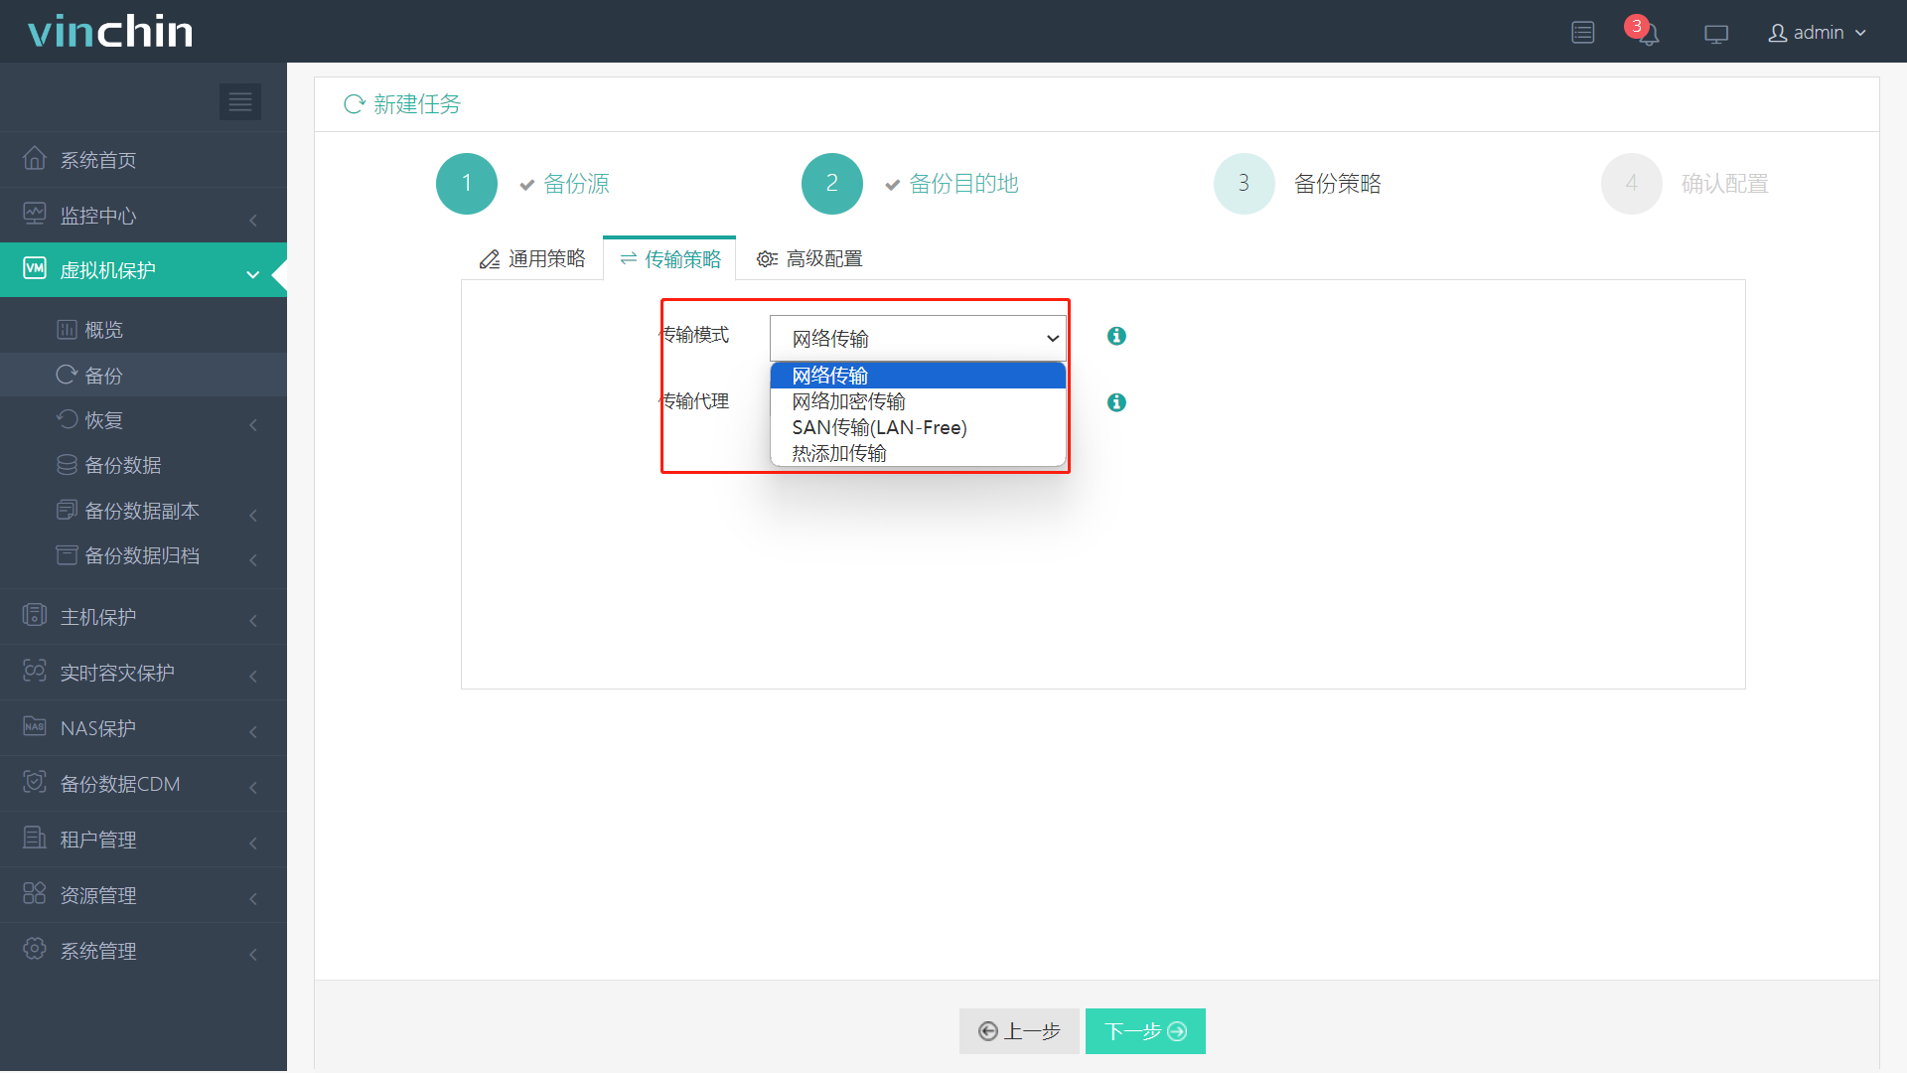1907x1073 pixels.
Task: Open the task list icon in the header
Action: click(1583, 33)
